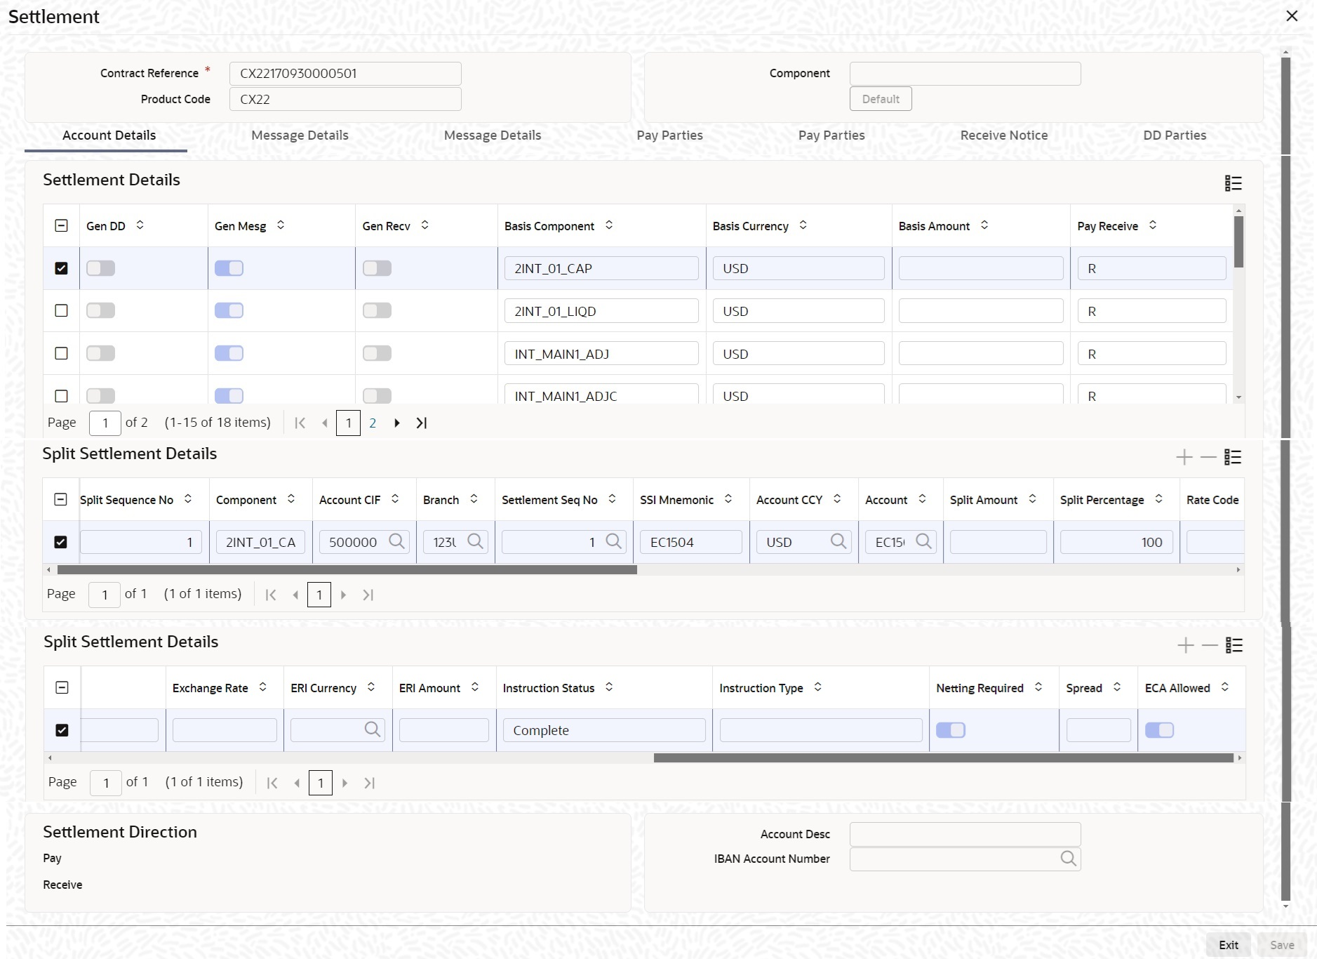The height and width of the screenshot is (959, 1317).
Task: Add row in first Split Settlement Details
Action: pyautogui.click(x=1184, y=457)
